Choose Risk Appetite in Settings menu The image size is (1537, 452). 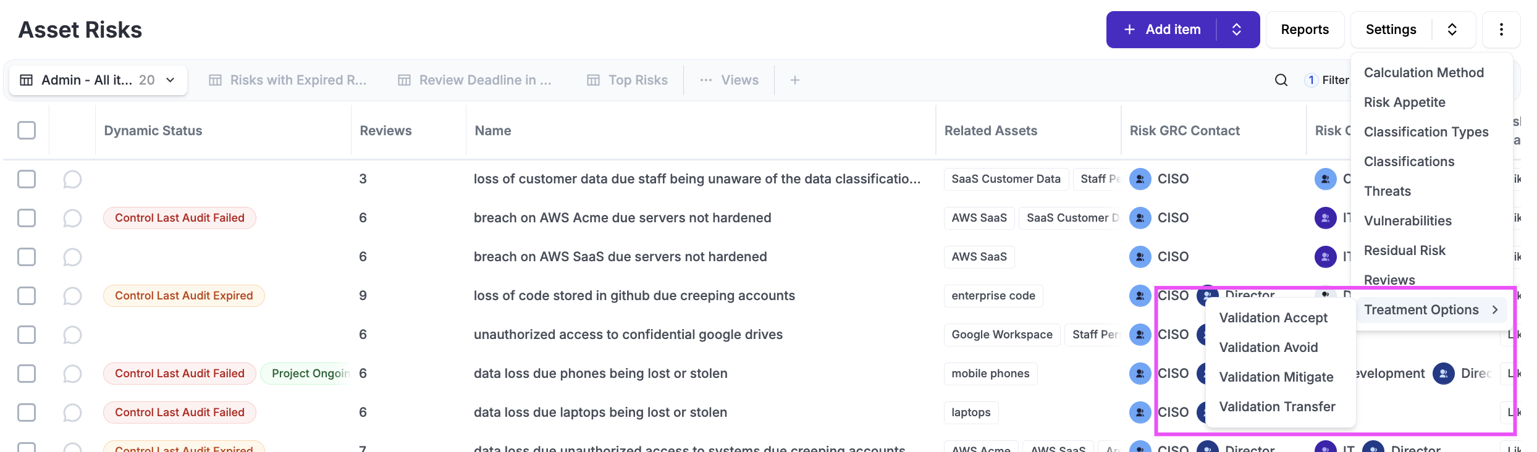(1404, 103)
